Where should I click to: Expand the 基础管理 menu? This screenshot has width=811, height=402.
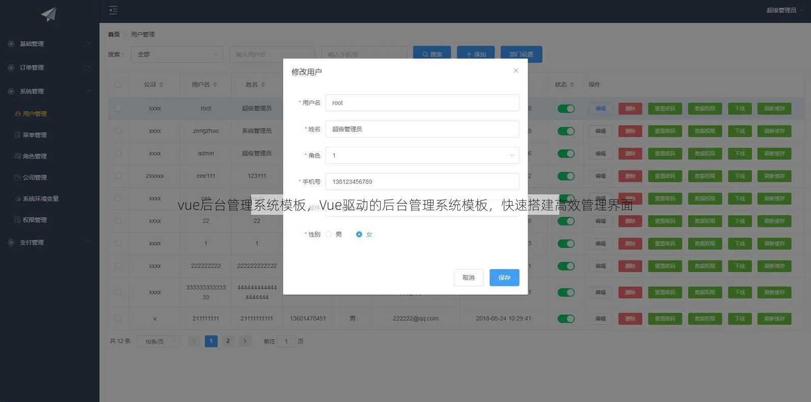coord(49,44)
